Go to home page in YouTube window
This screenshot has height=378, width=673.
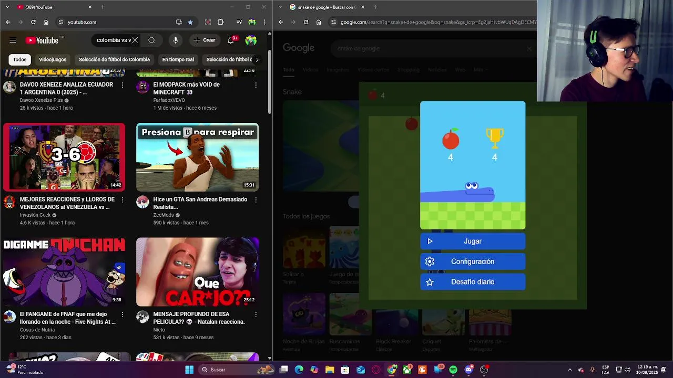point(46,22)
